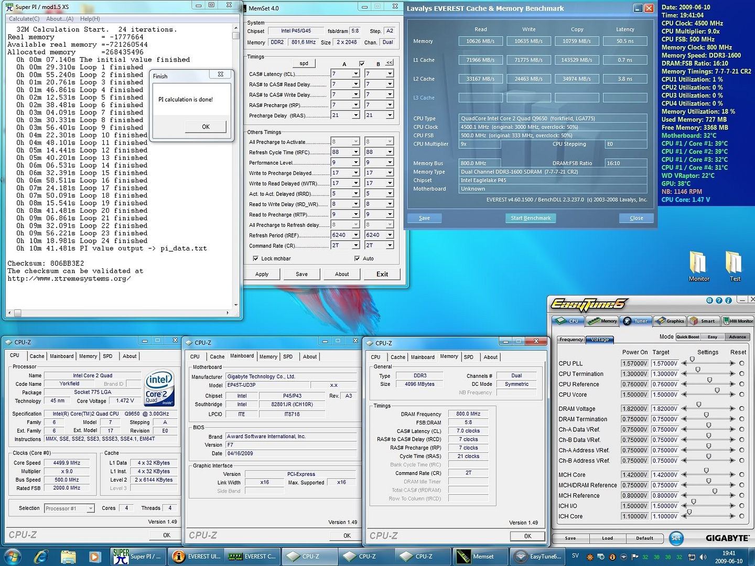Click the Super PI vertical scrollbar

236,167
